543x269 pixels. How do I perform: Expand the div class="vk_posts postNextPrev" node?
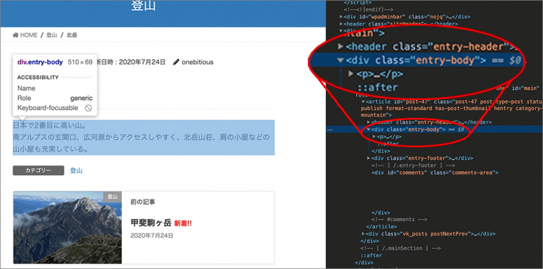(363, 234)
